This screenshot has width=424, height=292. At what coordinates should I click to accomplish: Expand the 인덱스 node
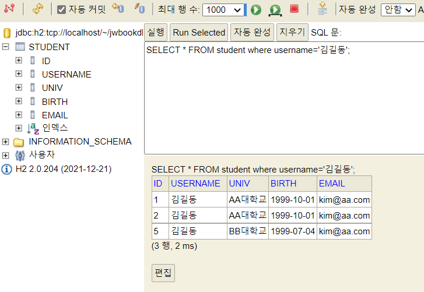(19, 128)
